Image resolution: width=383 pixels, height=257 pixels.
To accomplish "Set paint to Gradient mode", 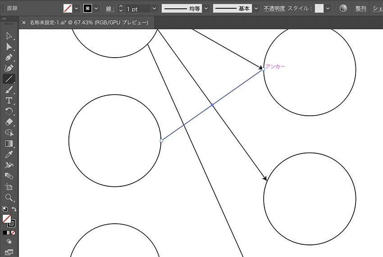I will coord(9,233).
